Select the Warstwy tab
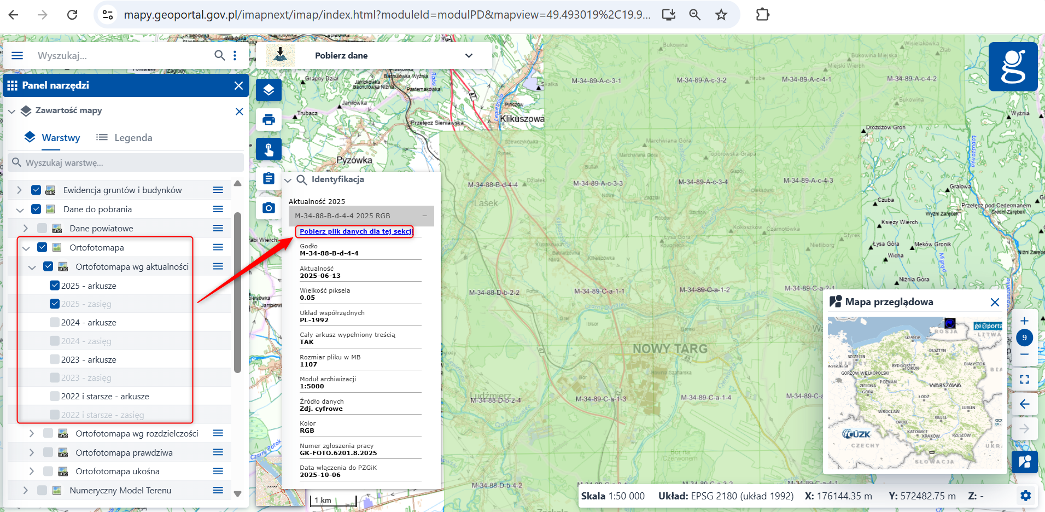This screenshot has width=1045, height=512. (53, 138)
